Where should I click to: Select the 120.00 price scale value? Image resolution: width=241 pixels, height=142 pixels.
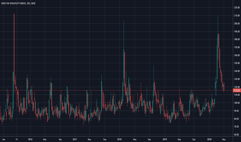click(237, 87)
